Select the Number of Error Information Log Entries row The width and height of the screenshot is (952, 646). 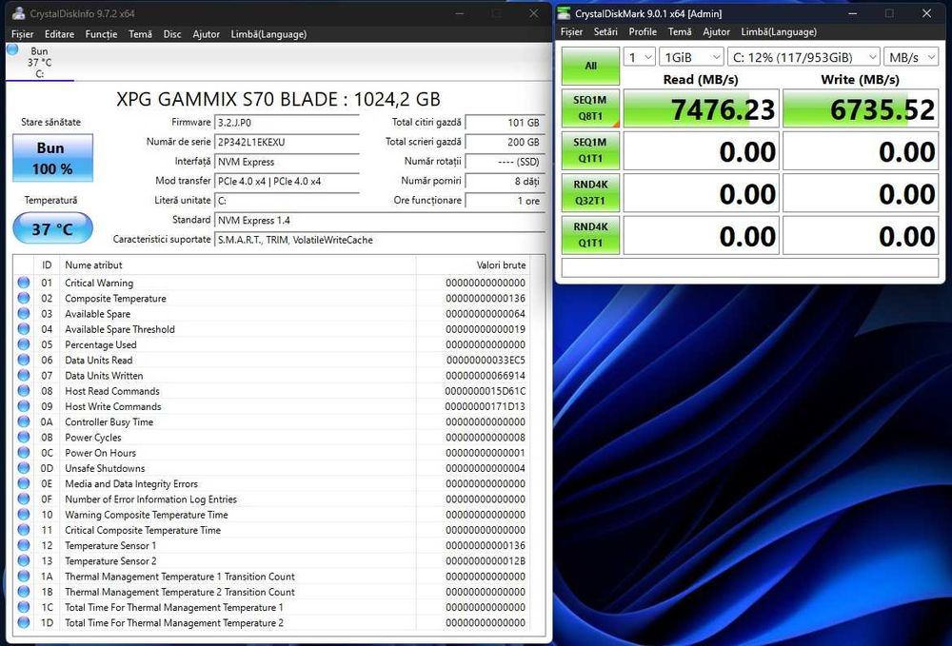(271, 499)
